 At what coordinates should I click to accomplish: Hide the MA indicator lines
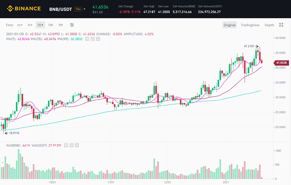(x=87, y=39)
